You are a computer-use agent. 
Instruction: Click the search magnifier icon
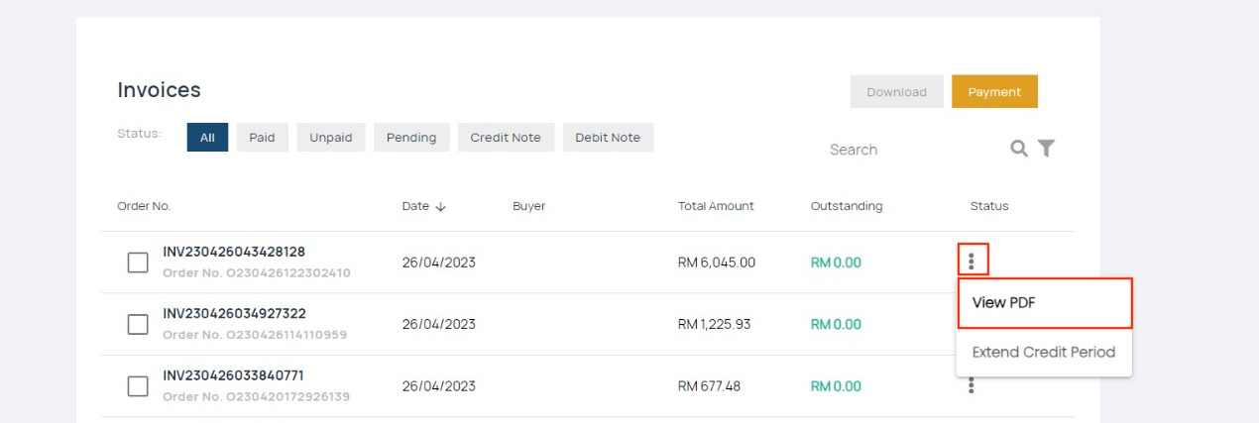click(1019, 149)
